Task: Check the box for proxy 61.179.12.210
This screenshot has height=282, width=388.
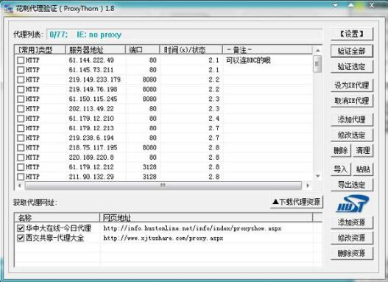Action: click(x=21, y=119)
